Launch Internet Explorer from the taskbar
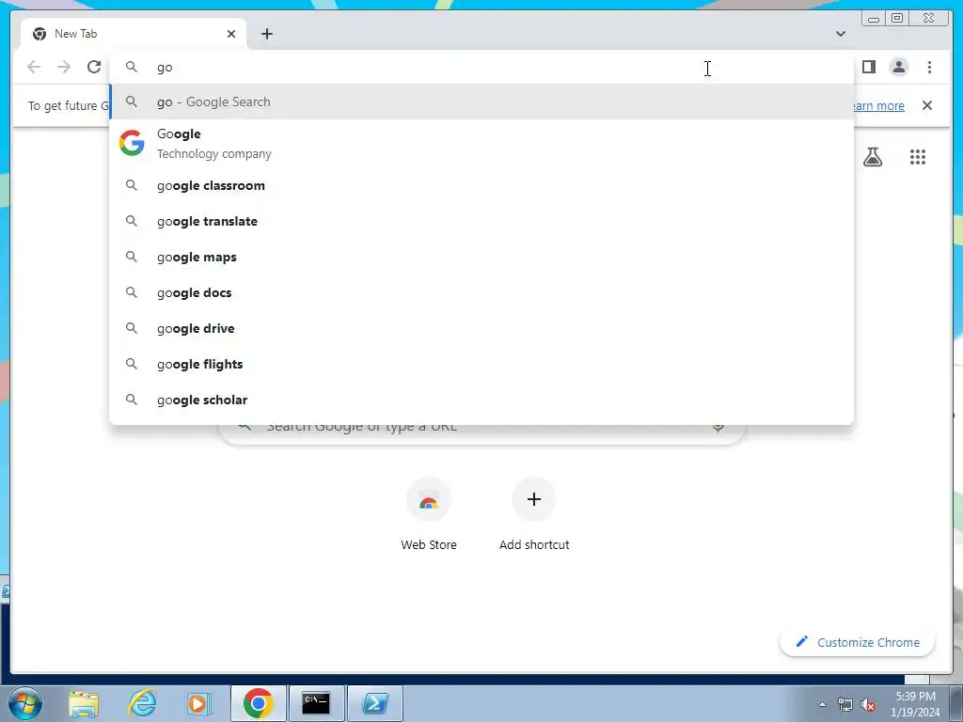 point(143,703)
